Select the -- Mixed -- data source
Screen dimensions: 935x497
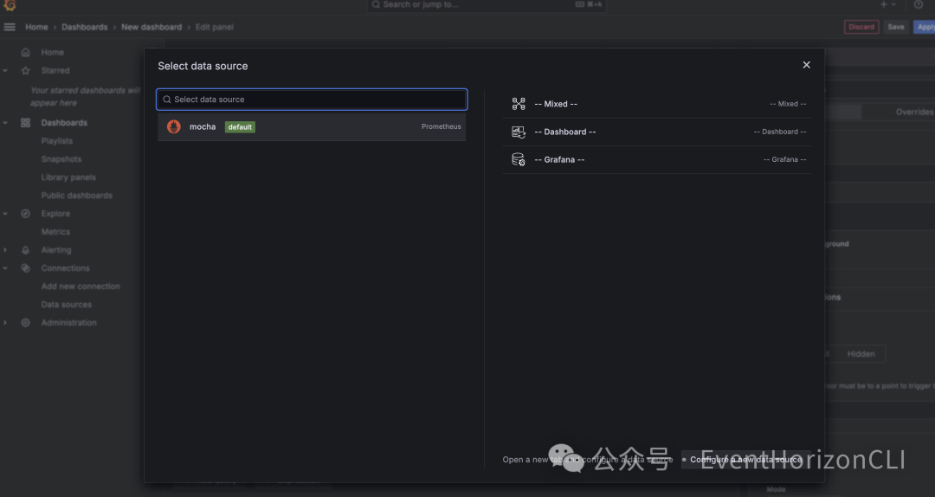pos(656,104)
